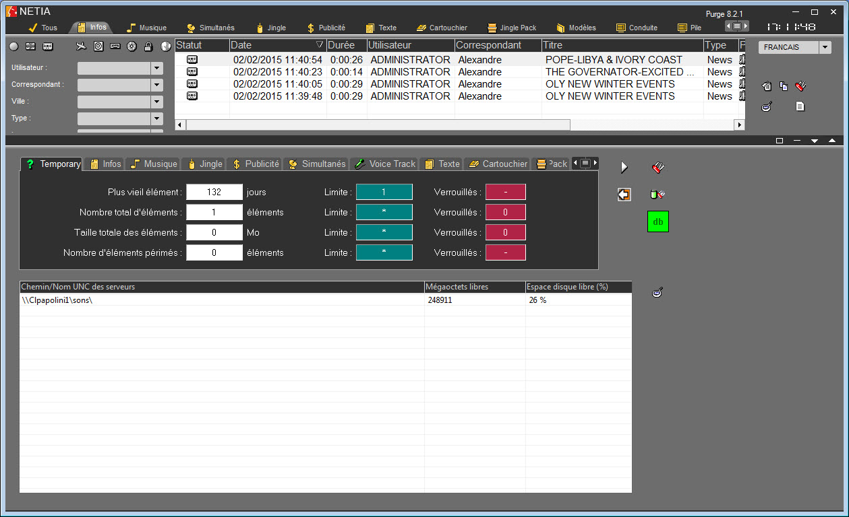Click the white play arrow icon
The height and width of the screenshot is (517, 849).
pos(624,167)
